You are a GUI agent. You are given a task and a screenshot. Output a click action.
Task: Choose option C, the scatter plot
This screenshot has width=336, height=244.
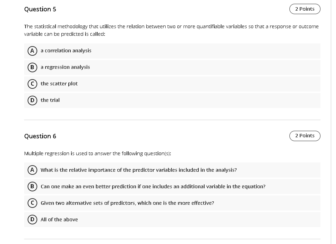(x=32, y=84)
